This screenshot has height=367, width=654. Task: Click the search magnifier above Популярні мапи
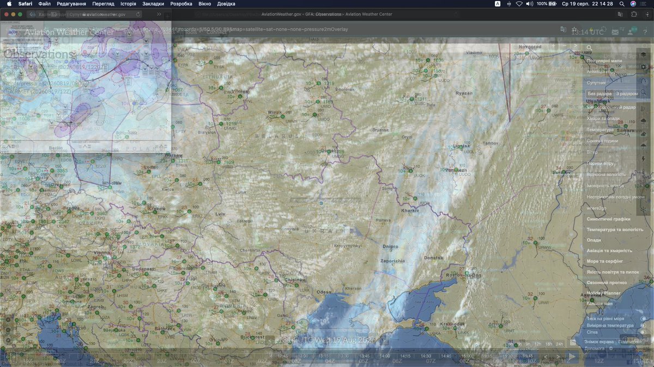coord(589,48)
